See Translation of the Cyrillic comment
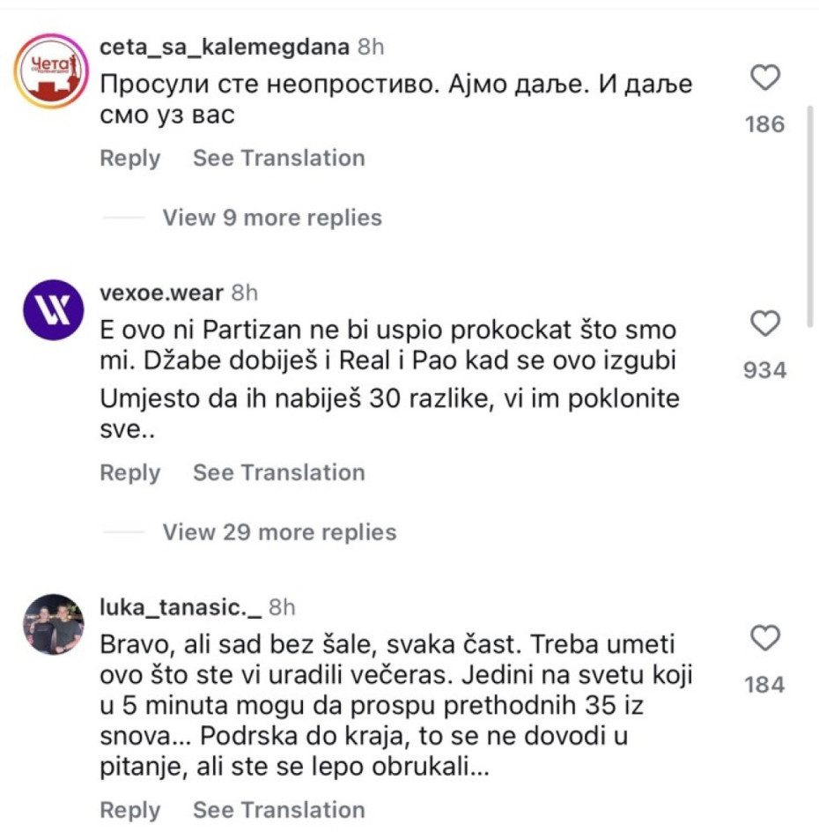This screenshot has width=819, height=832. pyautogui.click(x=278, y=159)
